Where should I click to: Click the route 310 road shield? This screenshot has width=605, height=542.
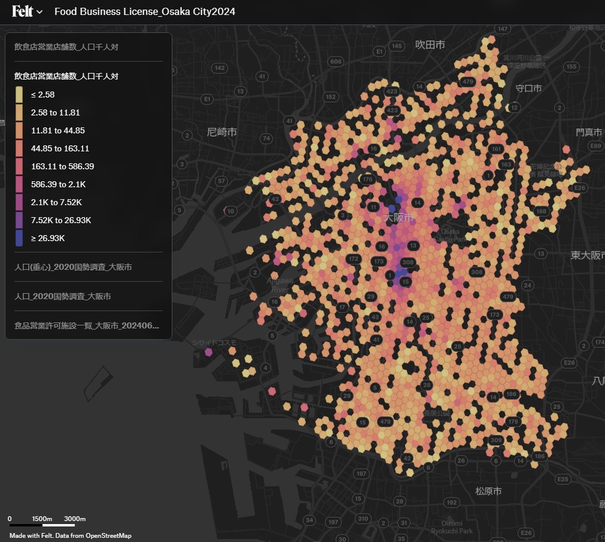coord(363,519)
